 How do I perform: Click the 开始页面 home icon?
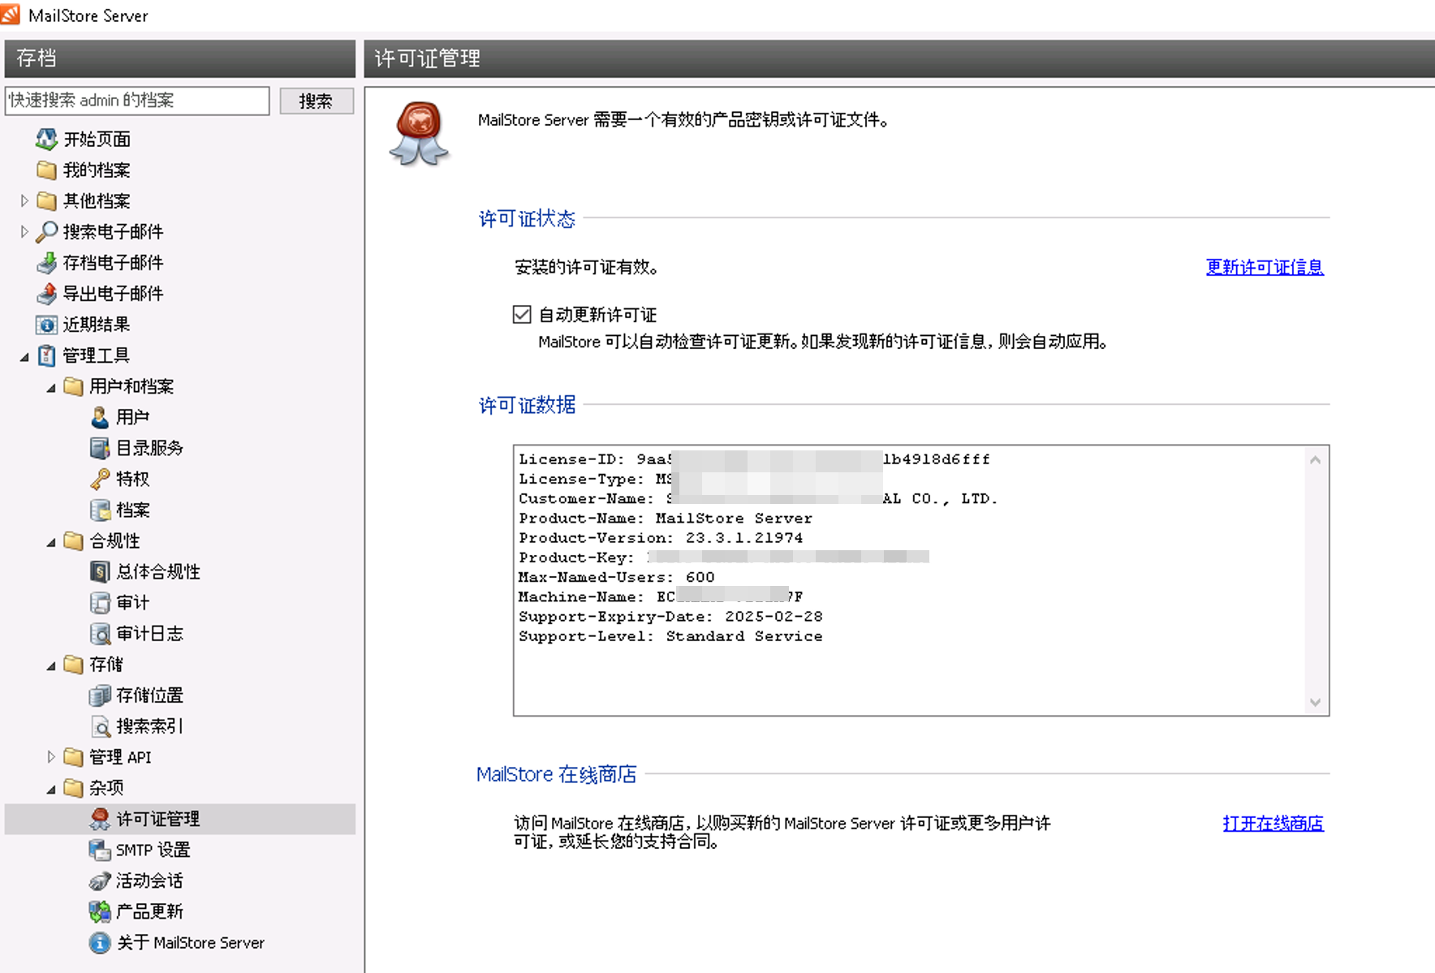coord(46,139)
